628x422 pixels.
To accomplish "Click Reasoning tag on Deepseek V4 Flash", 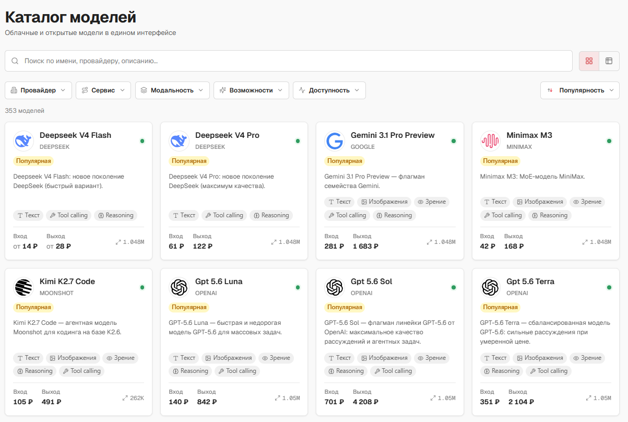I will [x=115, y=215].
